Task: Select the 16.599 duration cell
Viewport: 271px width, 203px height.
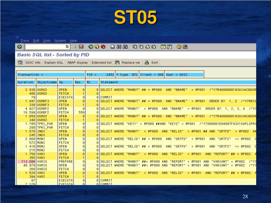Action: (26, 112)
